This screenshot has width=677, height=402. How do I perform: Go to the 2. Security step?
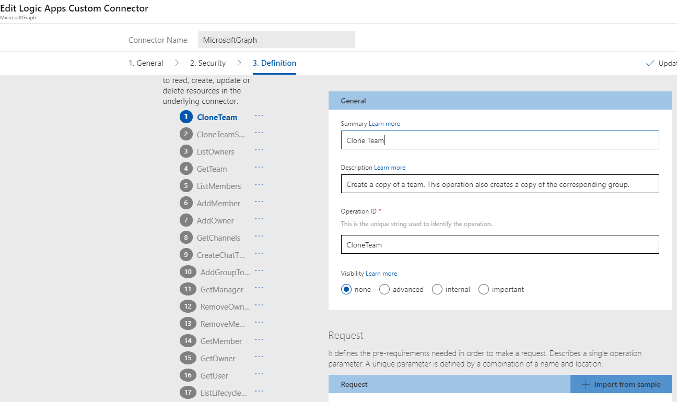coord(208,63)
